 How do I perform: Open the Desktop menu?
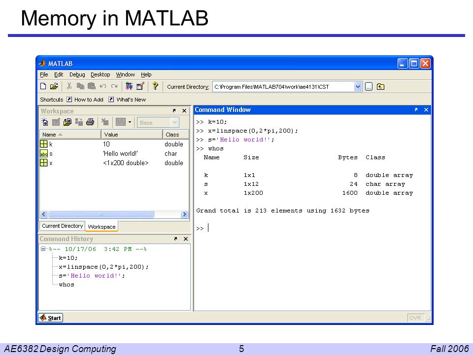(101, 74)
